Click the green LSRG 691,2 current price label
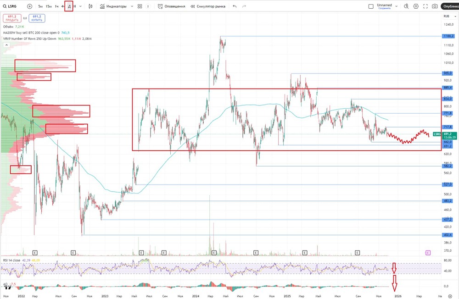This screenshot has height=299, width=459. [x=445, y=135]
